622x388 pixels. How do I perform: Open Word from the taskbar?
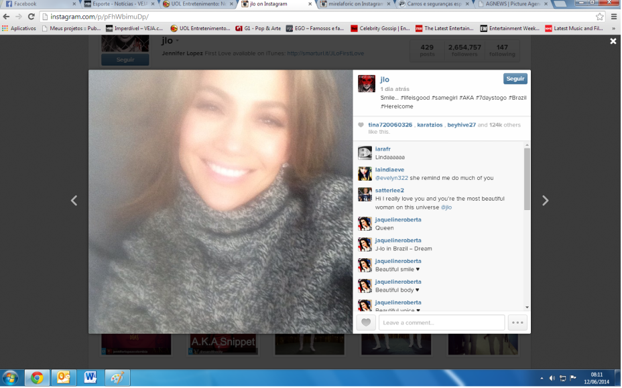click(90, 378)
